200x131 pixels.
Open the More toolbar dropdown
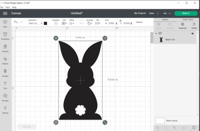(139, 22)
